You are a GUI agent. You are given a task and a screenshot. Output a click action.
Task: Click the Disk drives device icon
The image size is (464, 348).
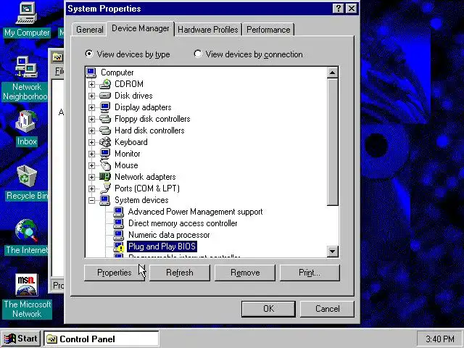pos(105,96)
